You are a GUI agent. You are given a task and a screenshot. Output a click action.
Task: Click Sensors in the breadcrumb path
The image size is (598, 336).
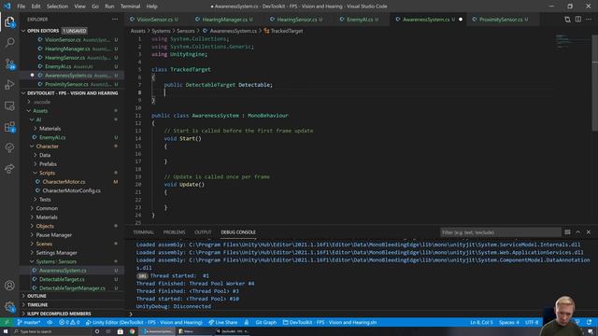185,31
